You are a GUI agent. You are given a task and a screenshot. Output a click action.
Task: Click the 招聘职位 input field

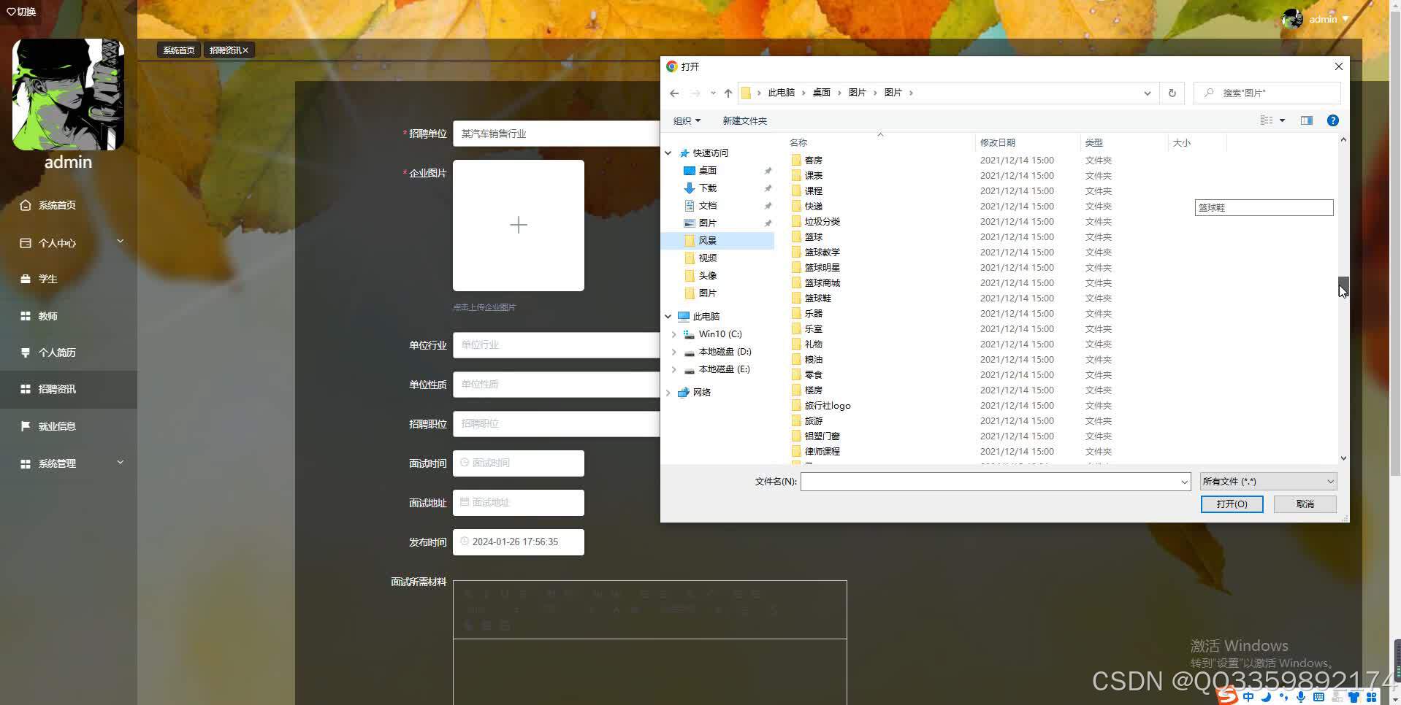click(x=556, y=424)
